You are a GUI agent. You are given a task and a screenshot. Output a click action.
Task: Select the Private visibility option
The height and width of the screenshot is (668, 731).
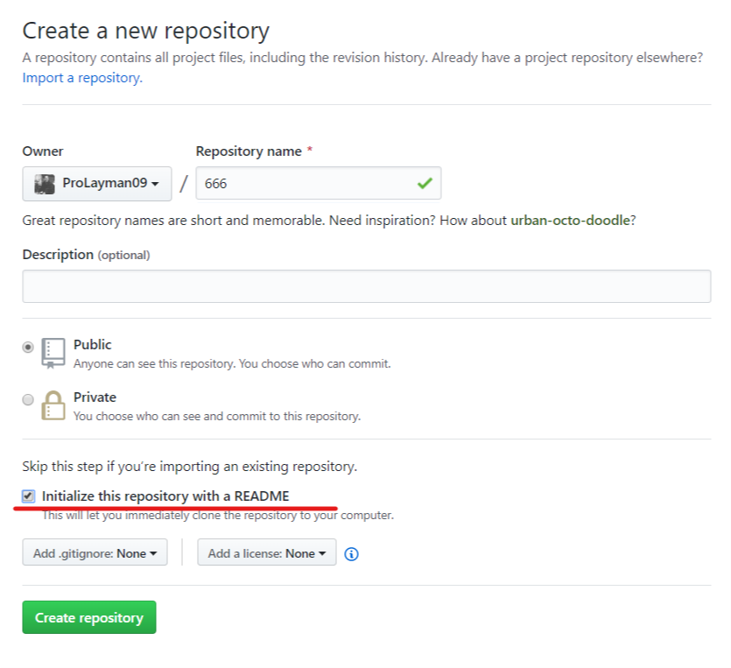click(x=27, y=398)
